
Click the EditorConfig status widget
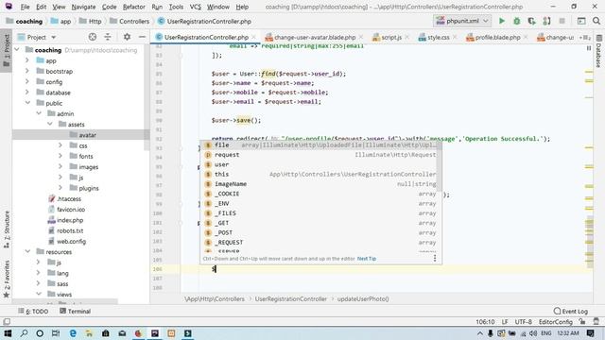pyautogui.click(x=556, y=321)
